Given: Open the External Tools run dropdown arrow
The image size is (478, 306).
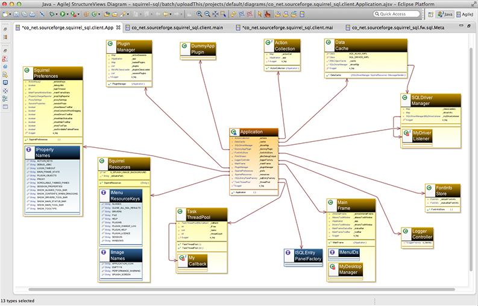Looking at the screenshot, I should point(78,14).
